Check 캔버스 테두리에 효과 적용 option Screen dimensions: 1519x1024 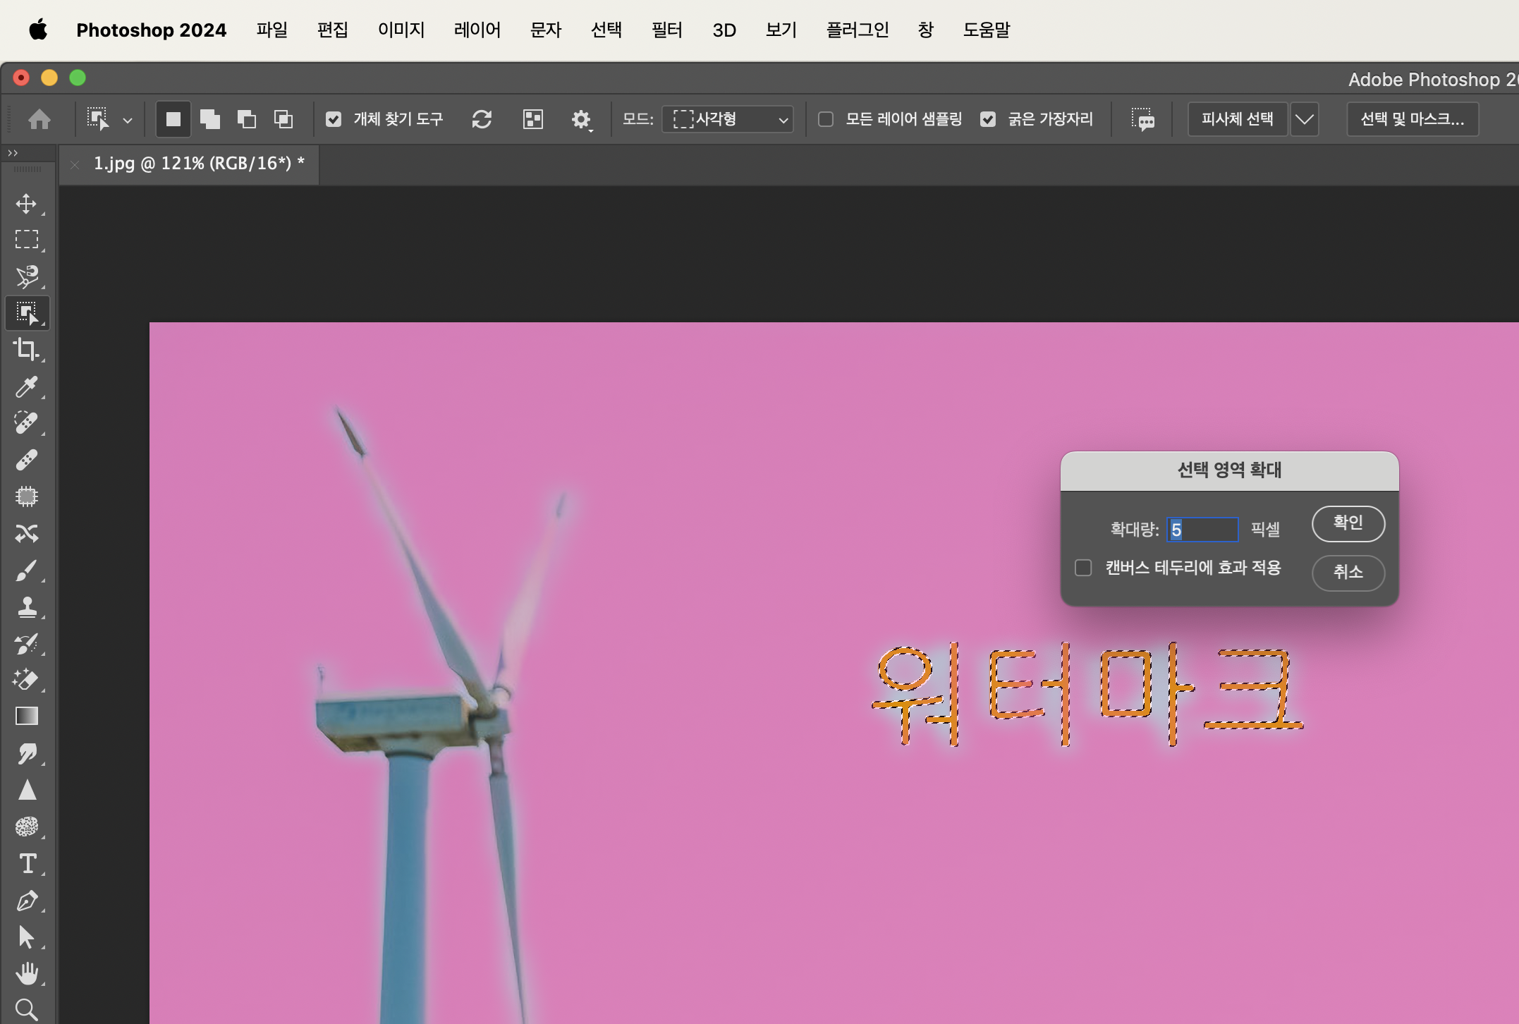tap(1083, 568)
